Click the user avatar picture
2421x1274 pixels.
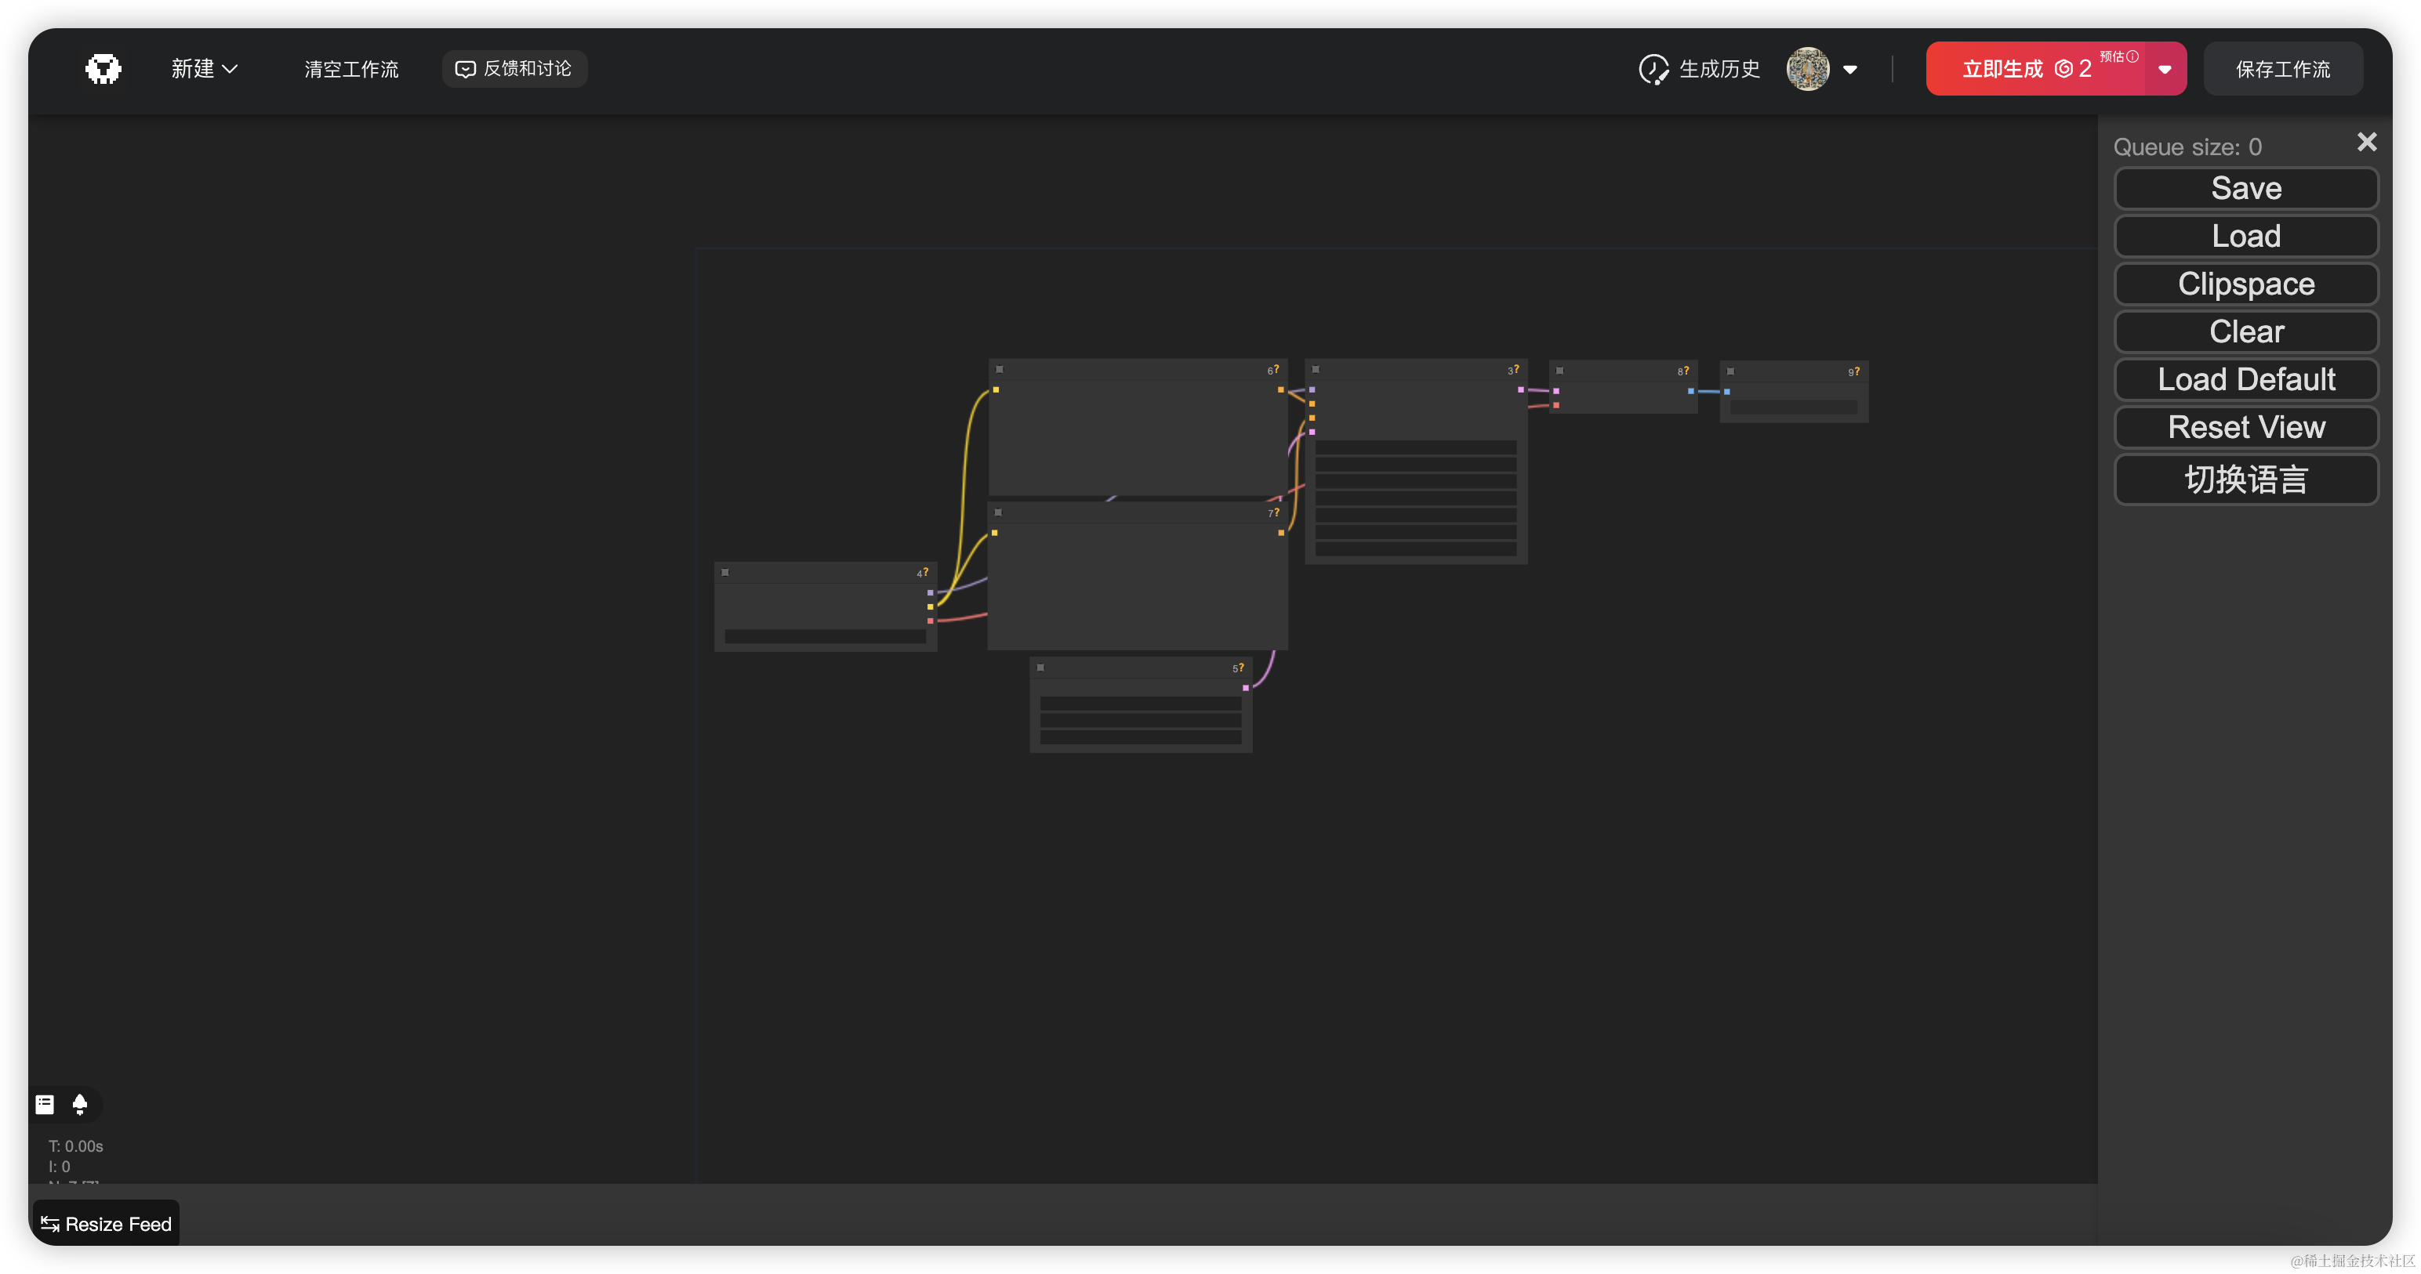(1807, 69)
